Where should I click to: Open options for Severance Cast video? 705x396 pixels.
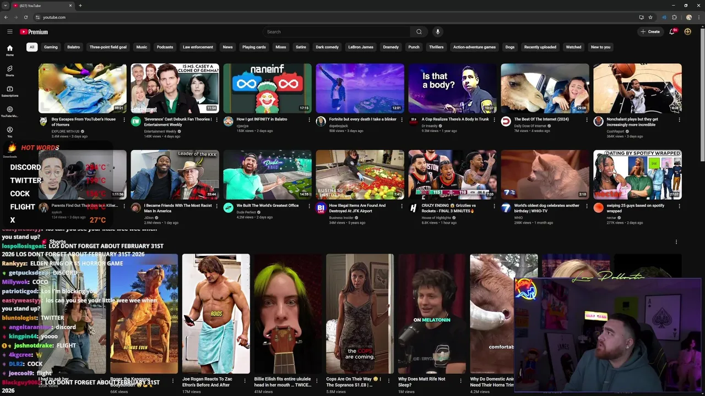pyautogui.click(x=216, y=120)
